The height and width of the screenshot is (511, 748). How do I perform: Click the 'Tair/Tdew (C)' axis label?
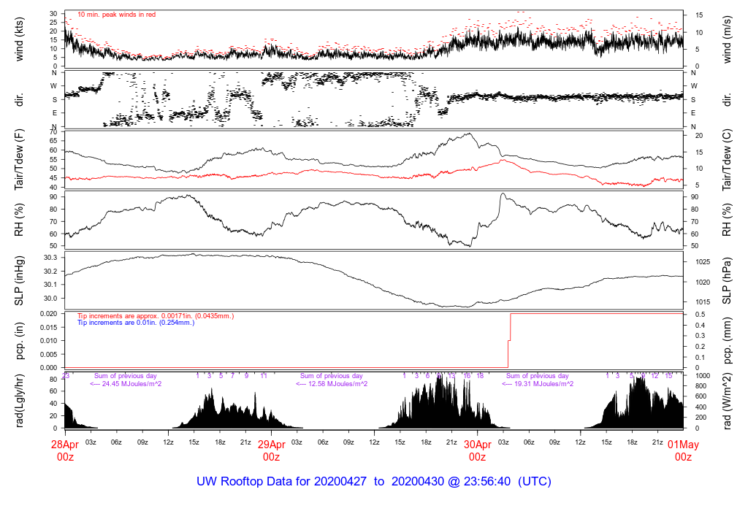click(727, 160)
